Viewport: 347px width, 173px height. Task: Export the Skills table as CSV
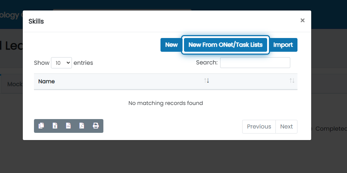point(68,126)
